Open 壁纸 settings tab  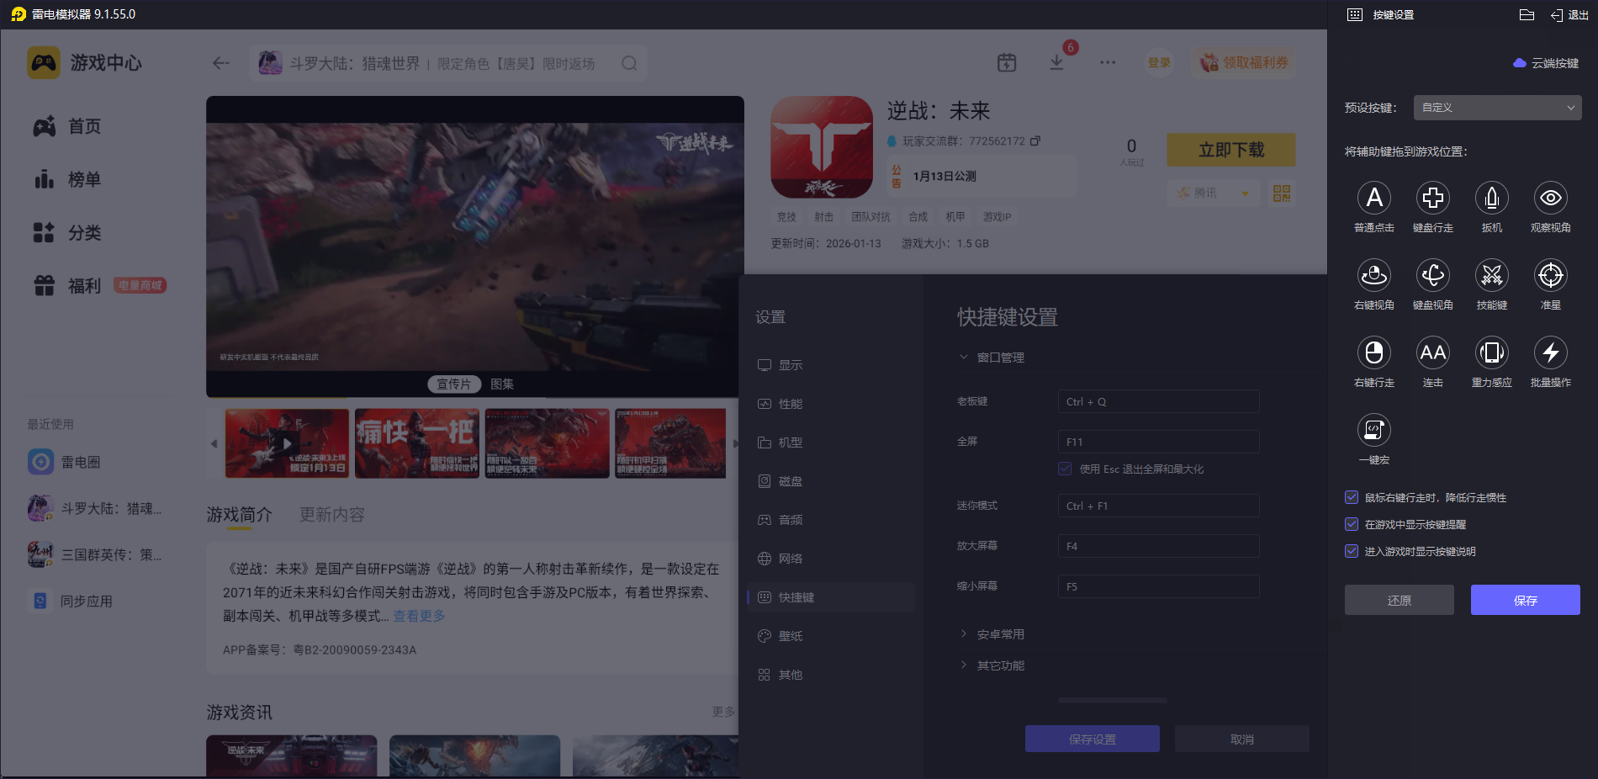coord(831,636)
